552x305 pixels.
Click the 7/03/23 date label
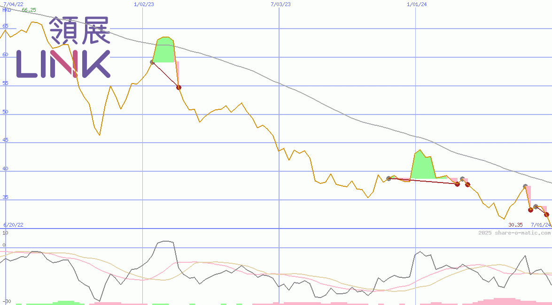pos(280,4)
